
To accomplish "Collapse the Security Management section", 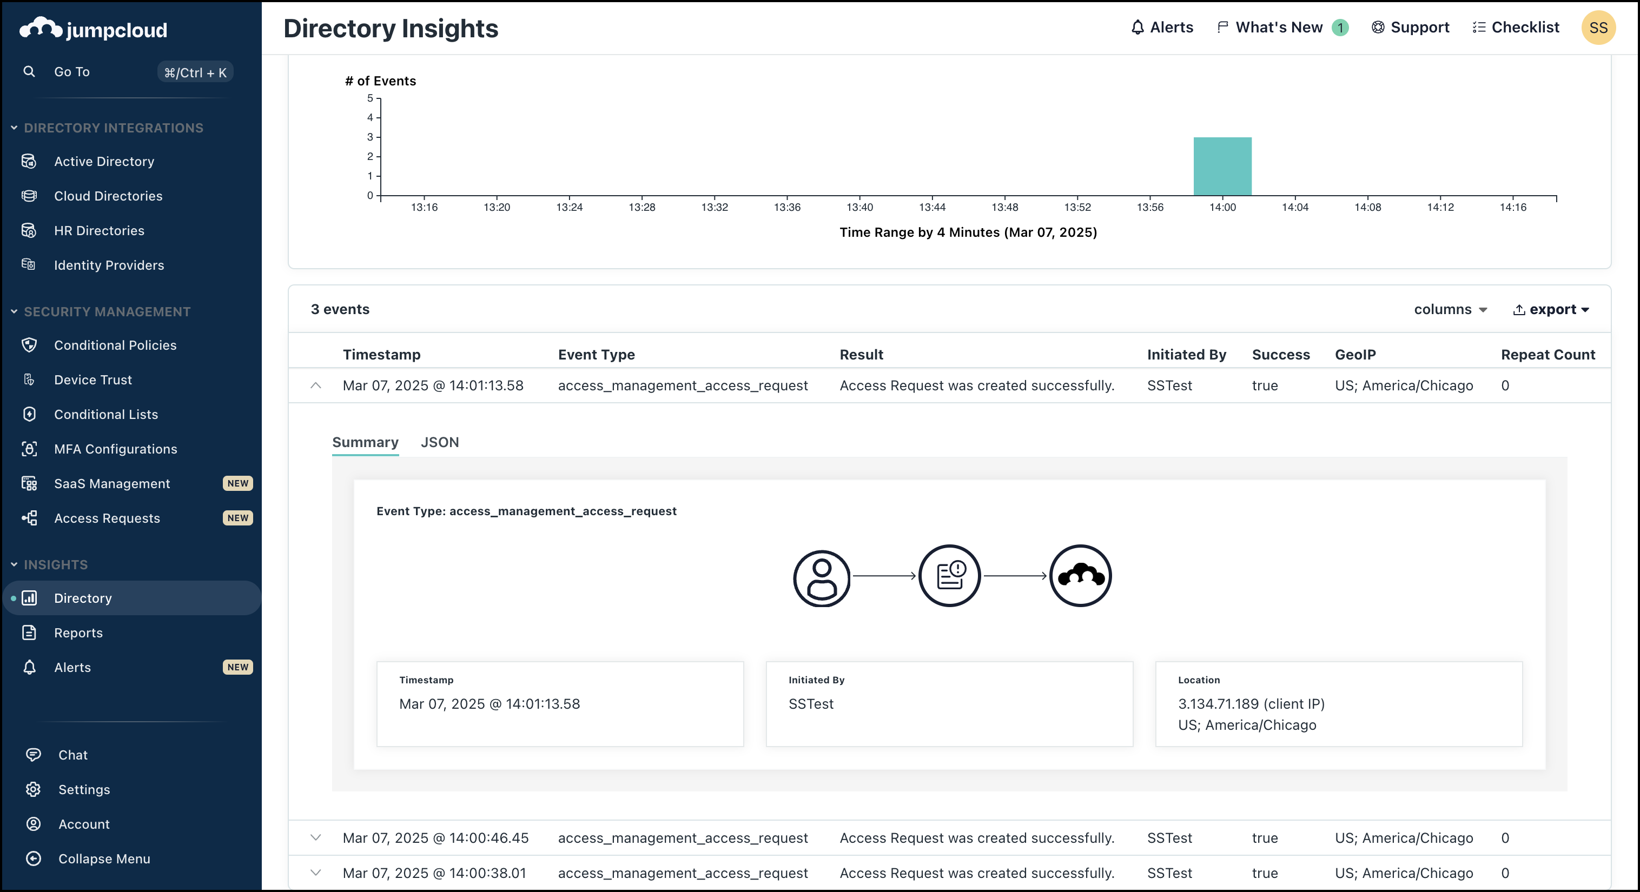I will pos(14,312).
